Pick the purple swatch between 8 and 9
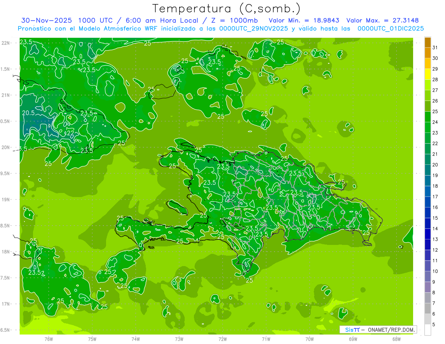 click(428, 288)
